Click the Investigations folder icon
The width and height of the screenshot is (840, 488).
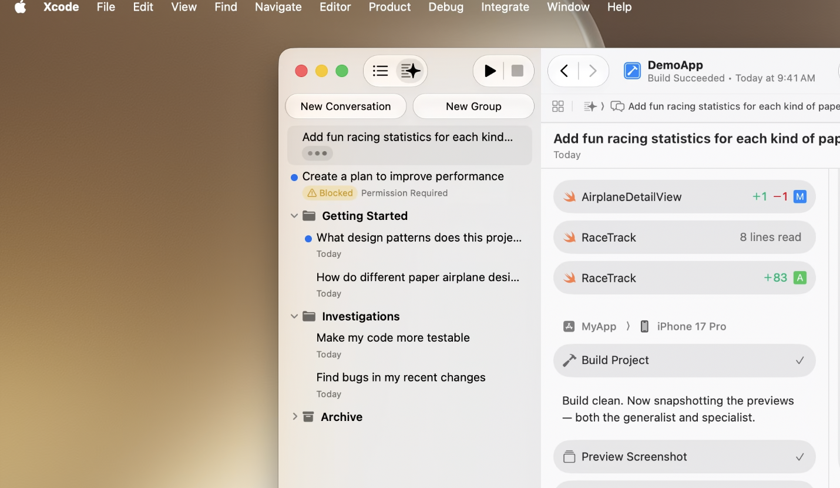click(309, 316)
